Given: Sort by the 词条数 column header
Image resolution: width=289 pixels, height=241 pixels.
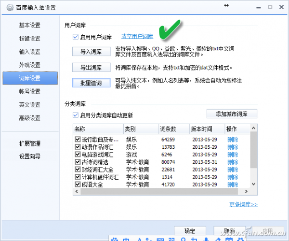Looking at the screenshot, I should pyautogui.click(x=174, y=129).
